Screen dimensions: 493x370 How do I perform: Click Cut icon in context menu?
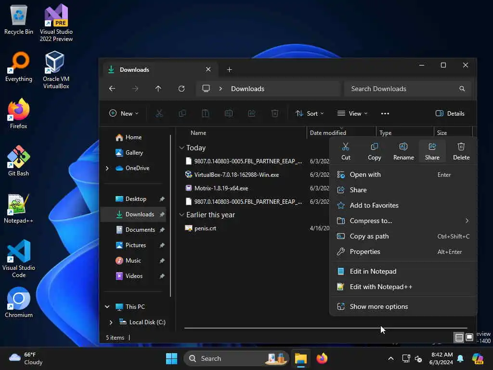346,146
